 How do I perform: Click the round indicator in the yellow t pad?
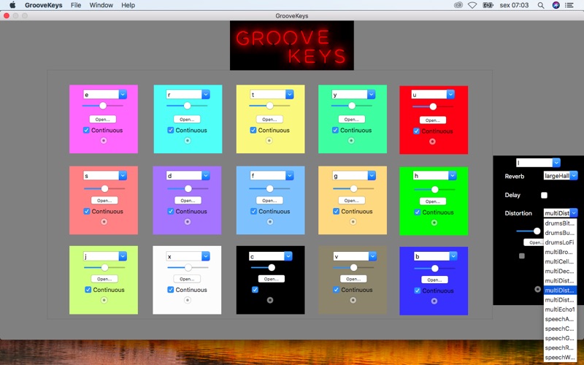point(269,140)
